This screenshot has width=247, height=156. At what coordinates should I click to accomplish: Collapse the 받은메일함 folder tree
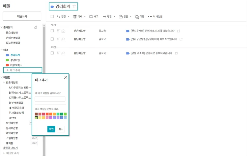coord(4,83)
